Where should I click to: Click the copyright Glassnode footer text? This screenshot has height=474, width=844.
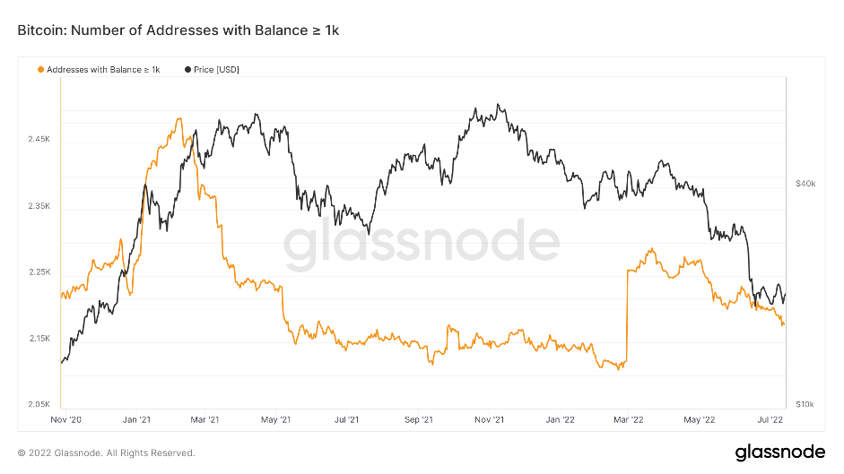click(x=106, y=452)
